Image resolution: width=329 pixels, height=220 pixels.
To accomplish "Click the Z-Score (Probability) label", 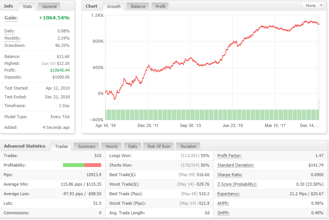I will click(237, 184).
